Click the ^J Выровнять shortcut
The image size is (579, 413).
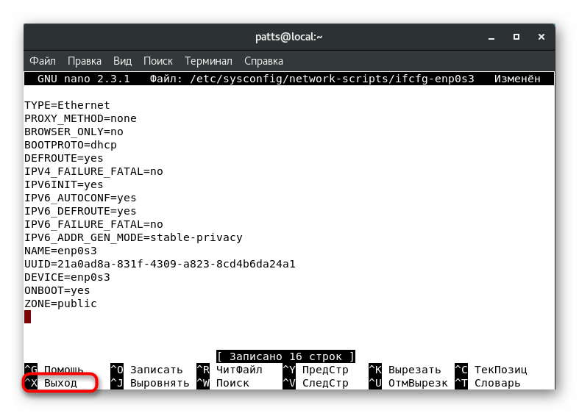[x=150, y=383]
